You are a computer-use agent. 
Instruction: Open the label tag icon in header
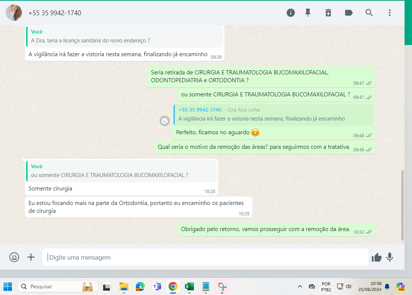(x=349, y=13)
